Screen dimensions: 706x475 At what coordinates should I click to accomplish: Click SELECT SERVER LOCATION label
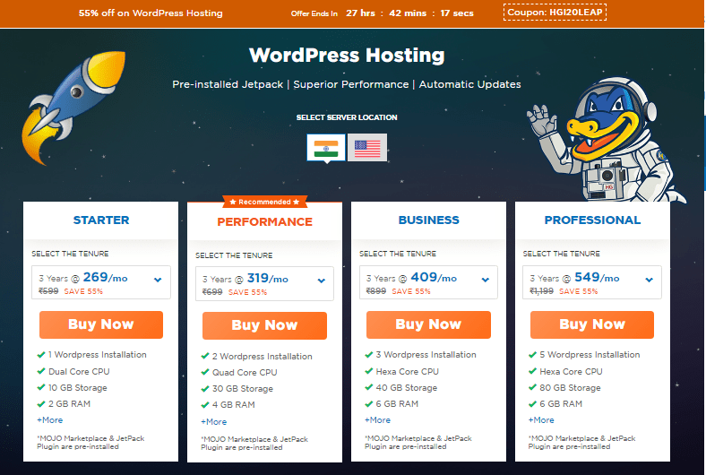click(347, 117)
